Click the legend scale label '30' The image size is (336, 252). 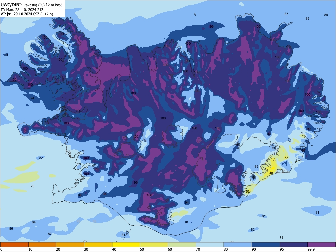tap(86, 249)
